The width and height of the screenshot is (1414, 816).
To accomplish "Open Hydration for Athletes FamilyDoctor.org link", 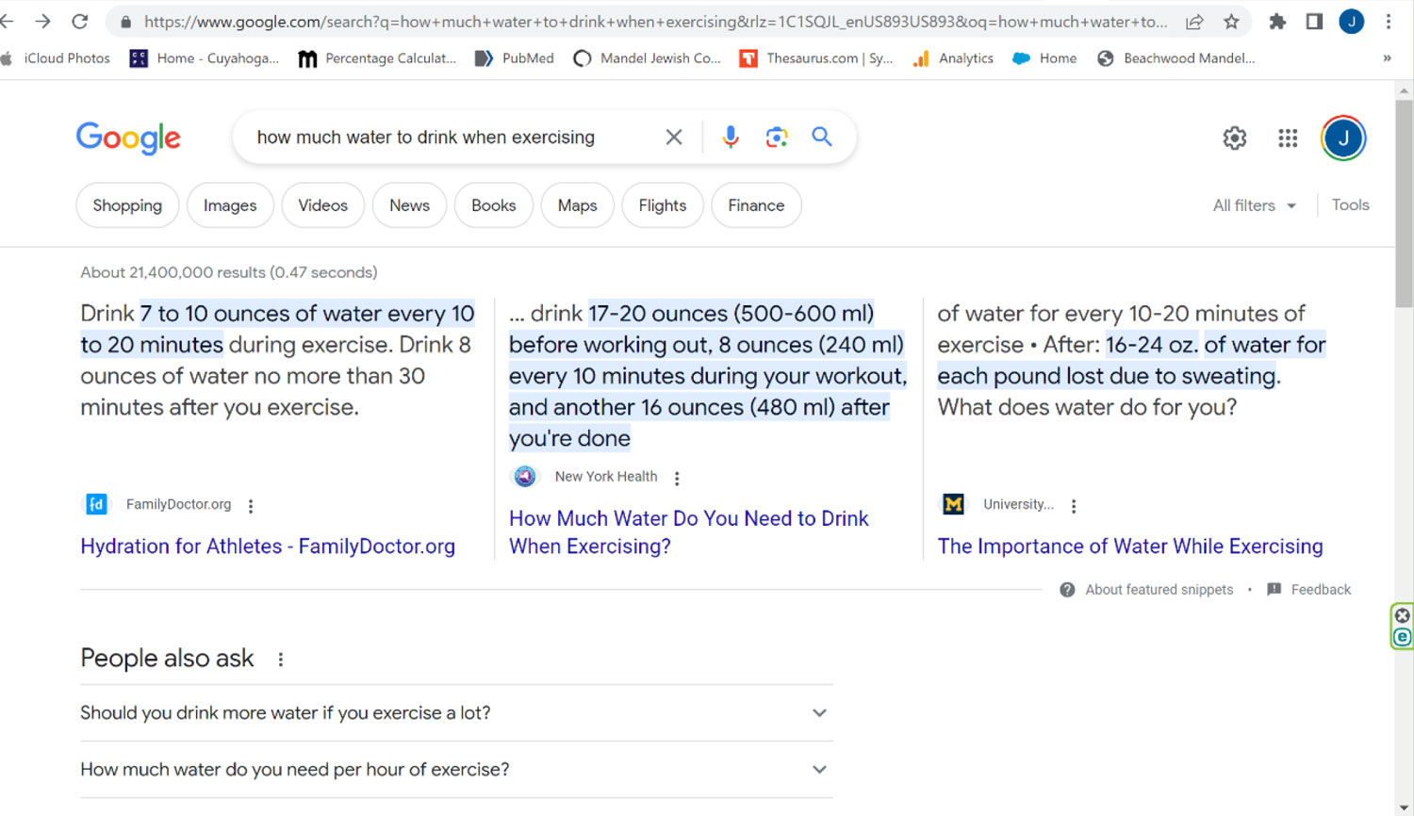I will pos(268,547).
